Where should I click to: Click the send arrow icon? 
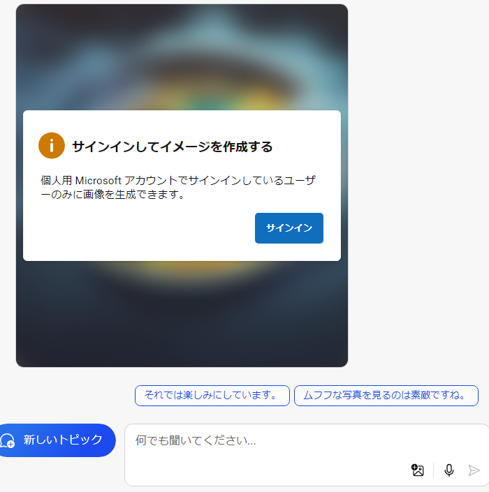pyautogui.click(x=474, y=470)
